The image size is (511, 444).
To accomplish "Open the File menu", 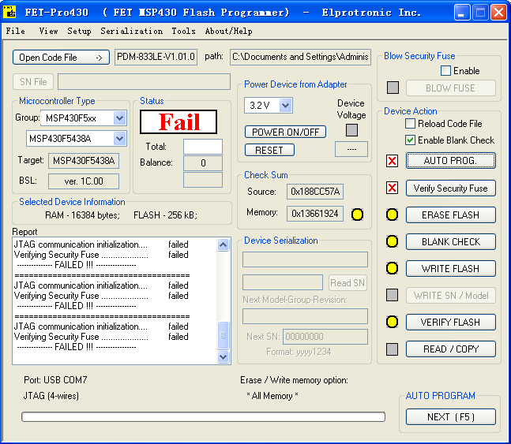I will (15, 31).
